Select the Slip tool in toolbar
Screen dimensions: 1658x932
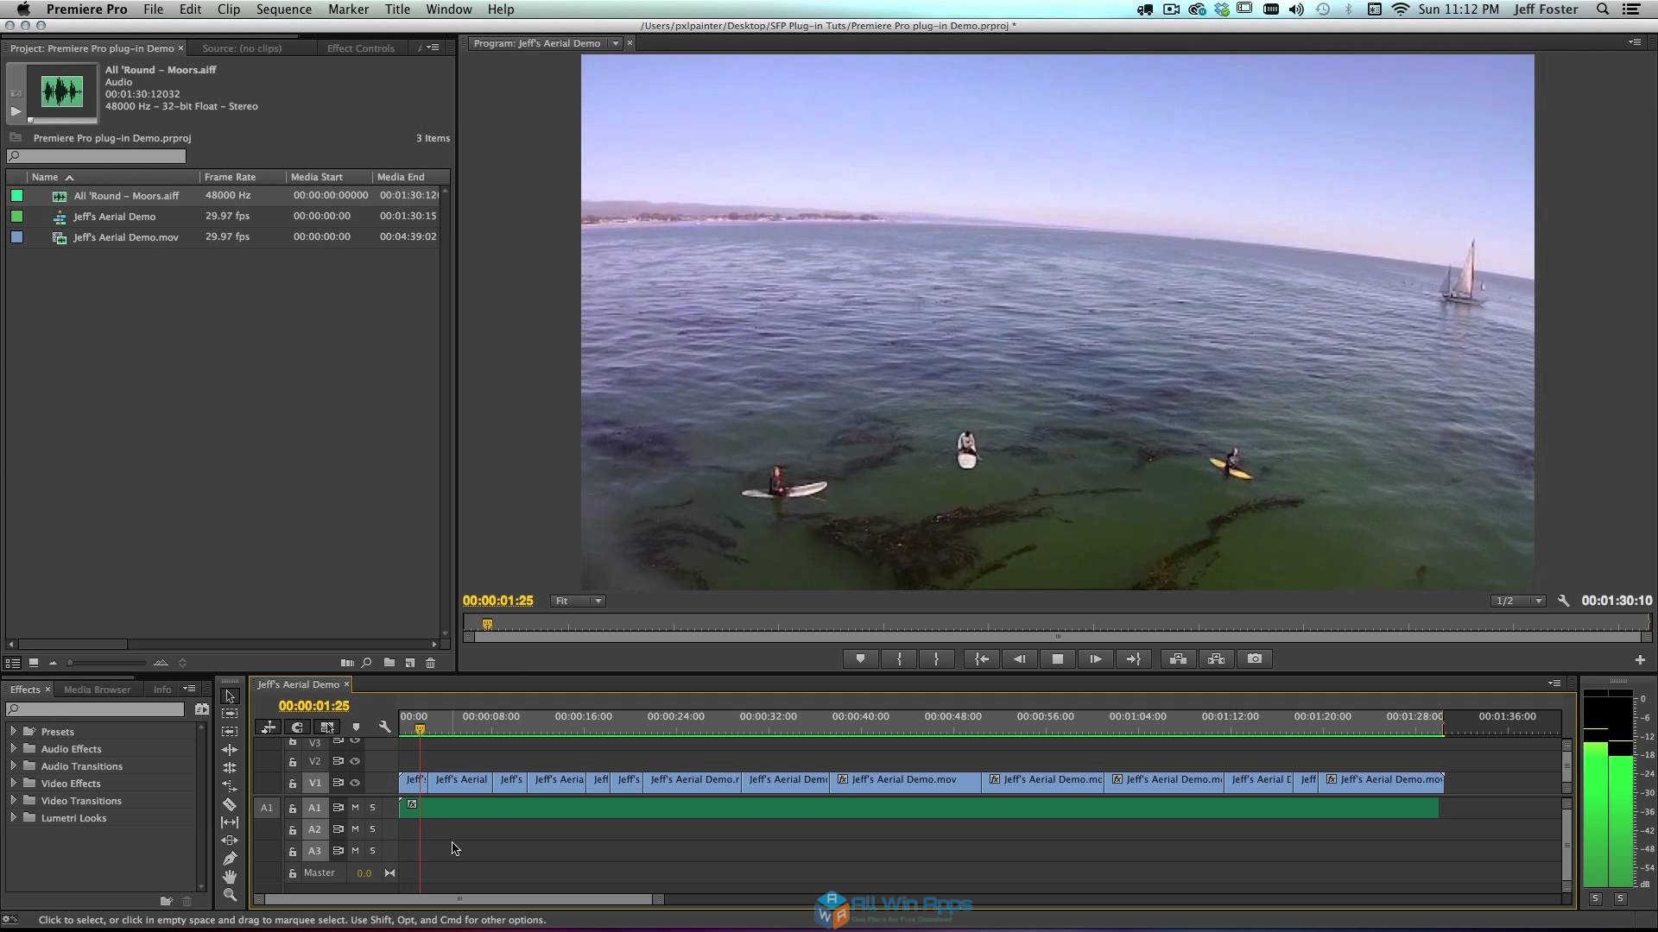(x=228, y=821)
